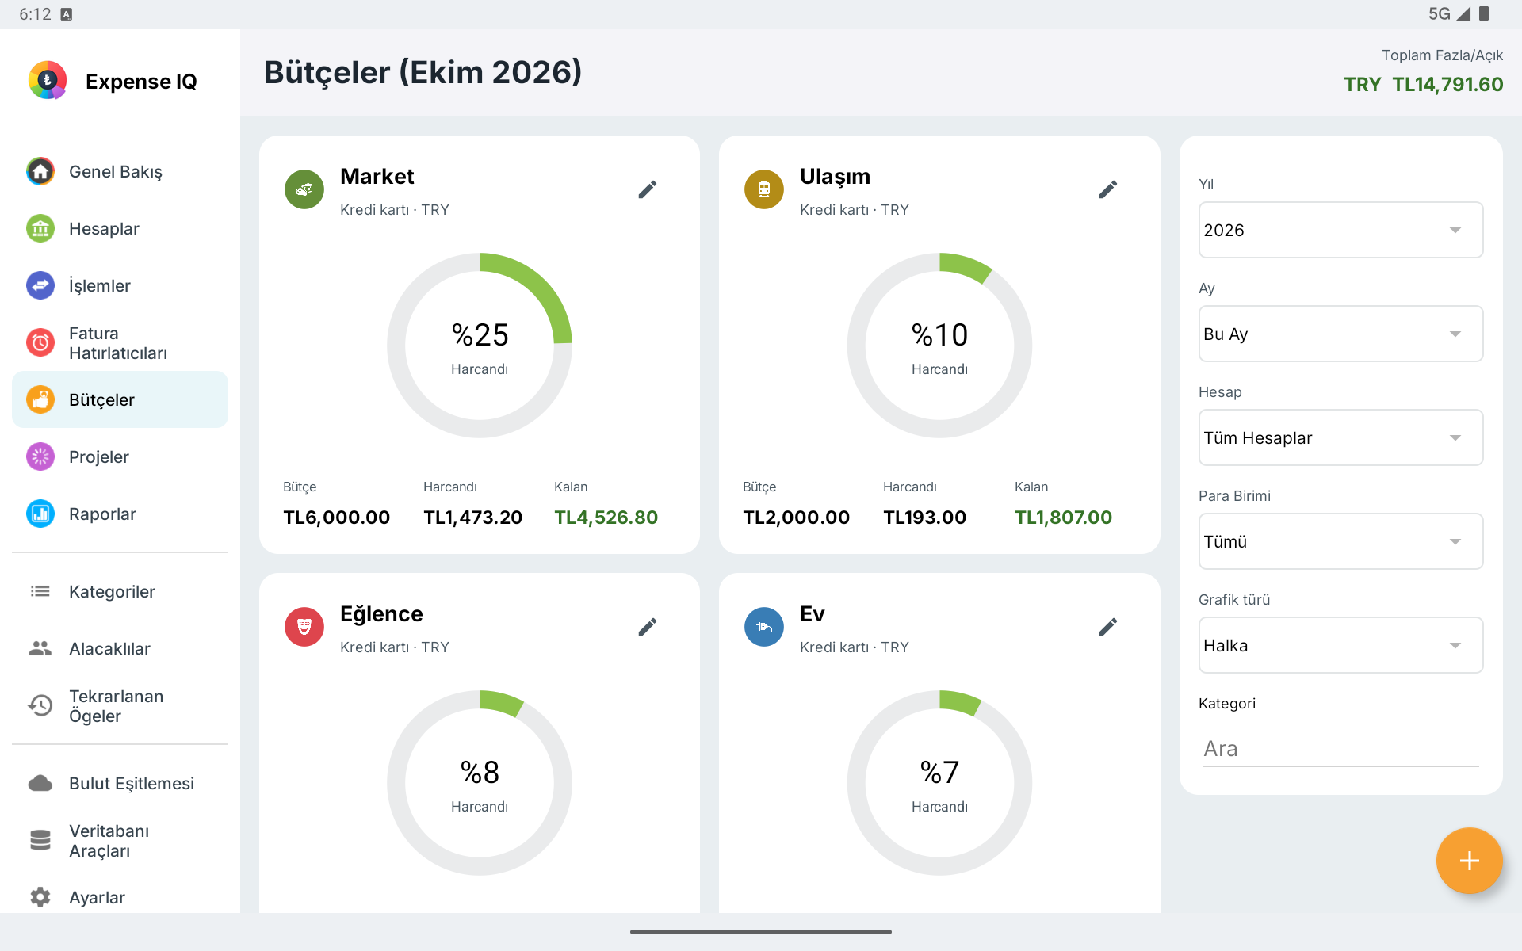This screenshot has width=1522, height=951.
Task: Change Grafik türü from Halka
Action: pos(1340,645)
